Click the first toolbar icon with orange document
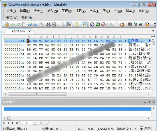157x131 pixels. pos(7,24)
